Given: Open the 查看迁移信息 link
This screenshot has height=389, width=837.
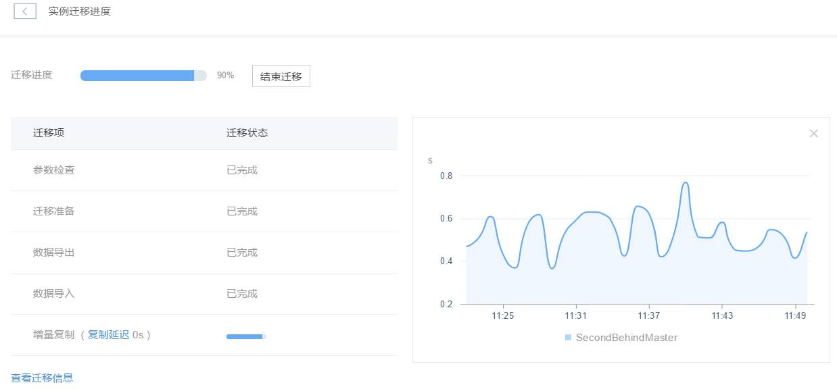Looking at the screenshot, I should 42,378.
